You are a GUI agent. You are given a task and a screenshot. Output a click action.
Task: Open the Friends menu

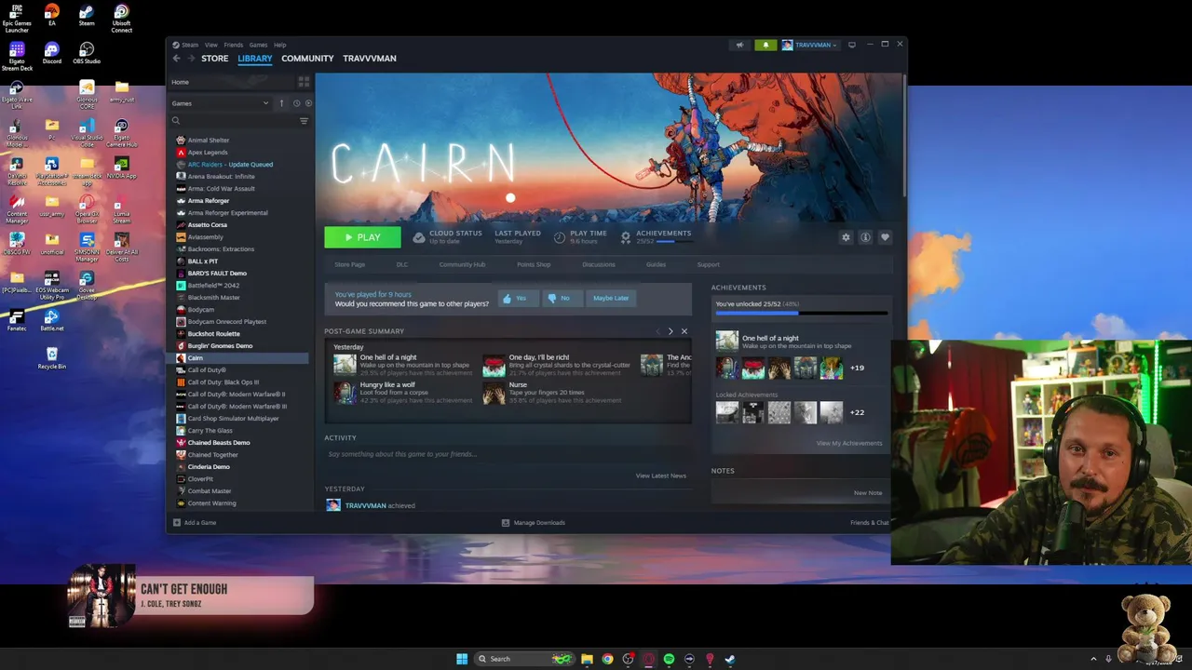tap(233, 45)
